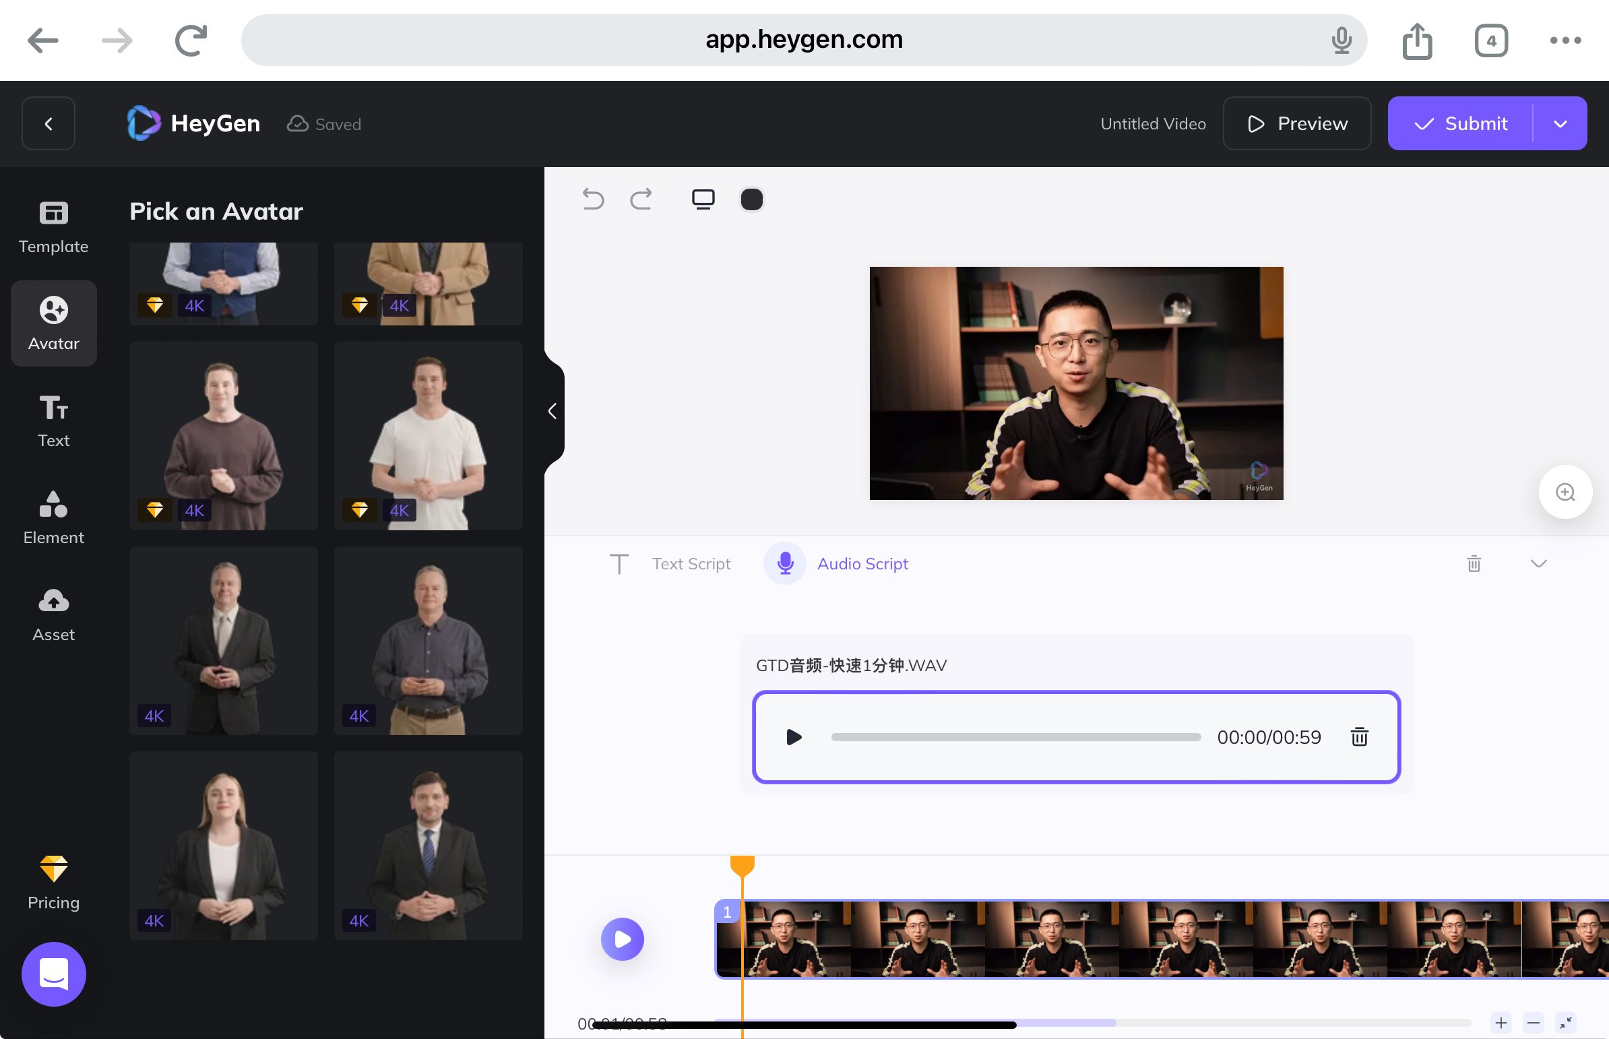This screenshot has width=1609, height=1039.
Task: Click the audio script progress bar
Action: (1015, 736)
